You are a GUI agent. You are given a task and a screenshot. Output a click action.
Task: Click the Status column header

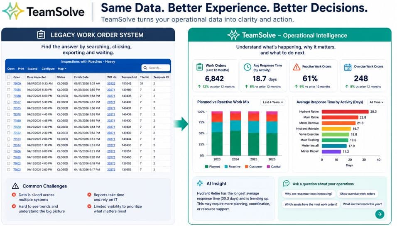(x=61, y=77)
